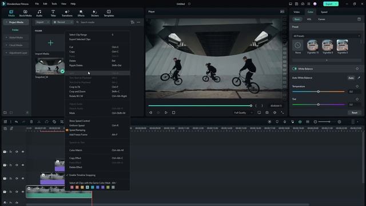
Task: Open the Full Quality playback dropdown
Action: click(x=243, y=113)
